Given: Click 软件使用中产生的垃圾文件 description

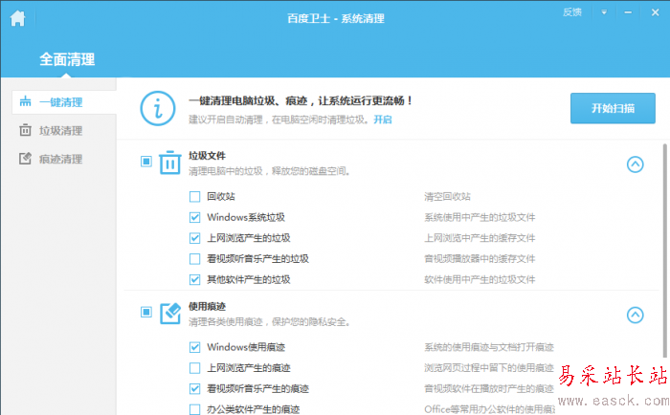Looking at the screenshot, I should pos(480,279).
